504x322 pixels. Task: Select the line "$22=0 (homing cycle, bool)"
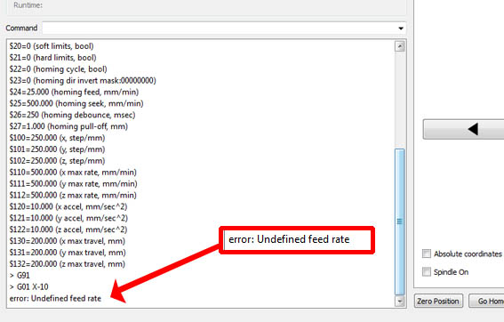pyautogui.click(x=58, y=69)
